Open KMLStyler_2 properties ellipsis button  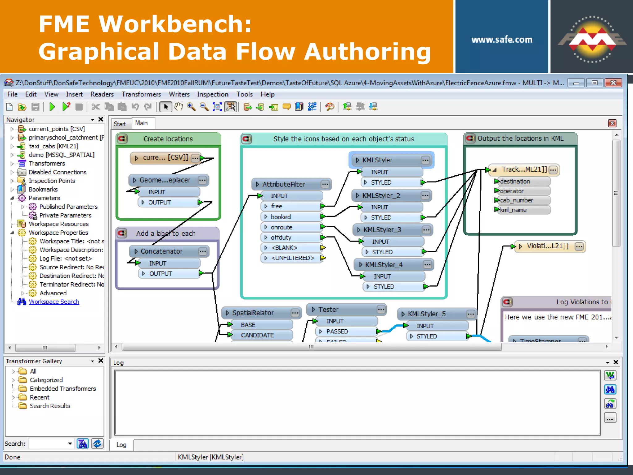coord(425,195)
